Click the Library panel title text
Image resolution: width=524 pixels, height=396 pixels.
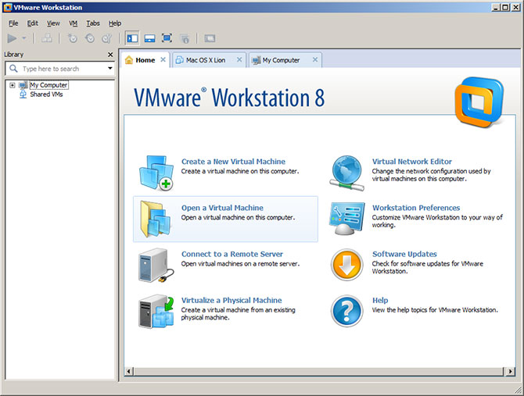tap(14, 55)
